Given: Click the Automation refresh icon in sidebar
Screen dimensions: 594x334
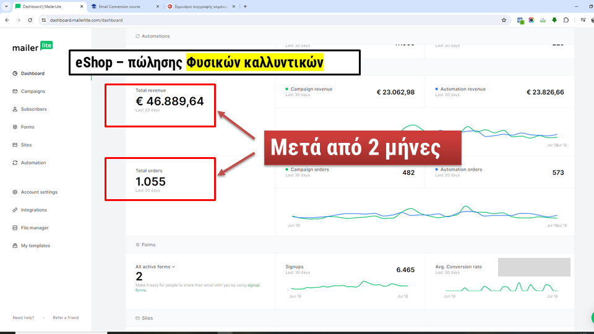Looking at the screenshot, I should tap(15, 163).
